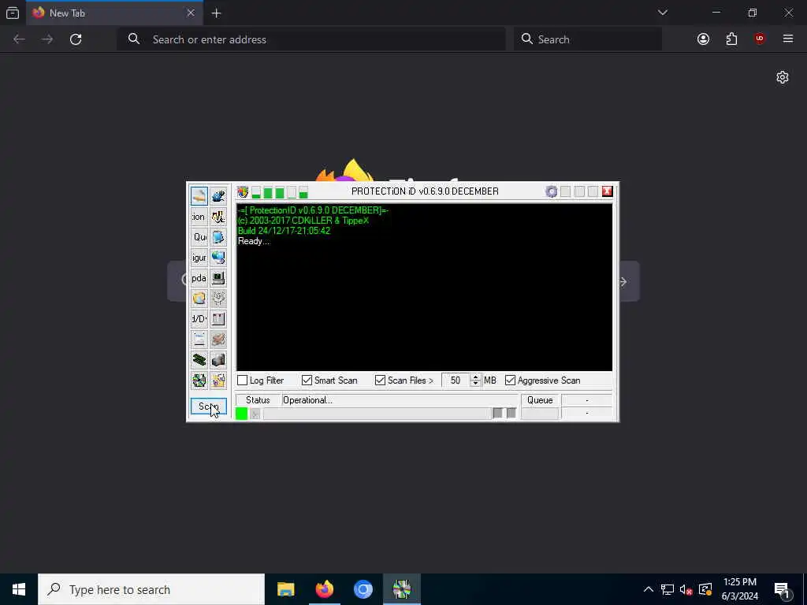The width and height of the screenshot is (807, 605).
Task: Click the white document icon in ProtectionID sidebar
Action: (x=199, y=340)
